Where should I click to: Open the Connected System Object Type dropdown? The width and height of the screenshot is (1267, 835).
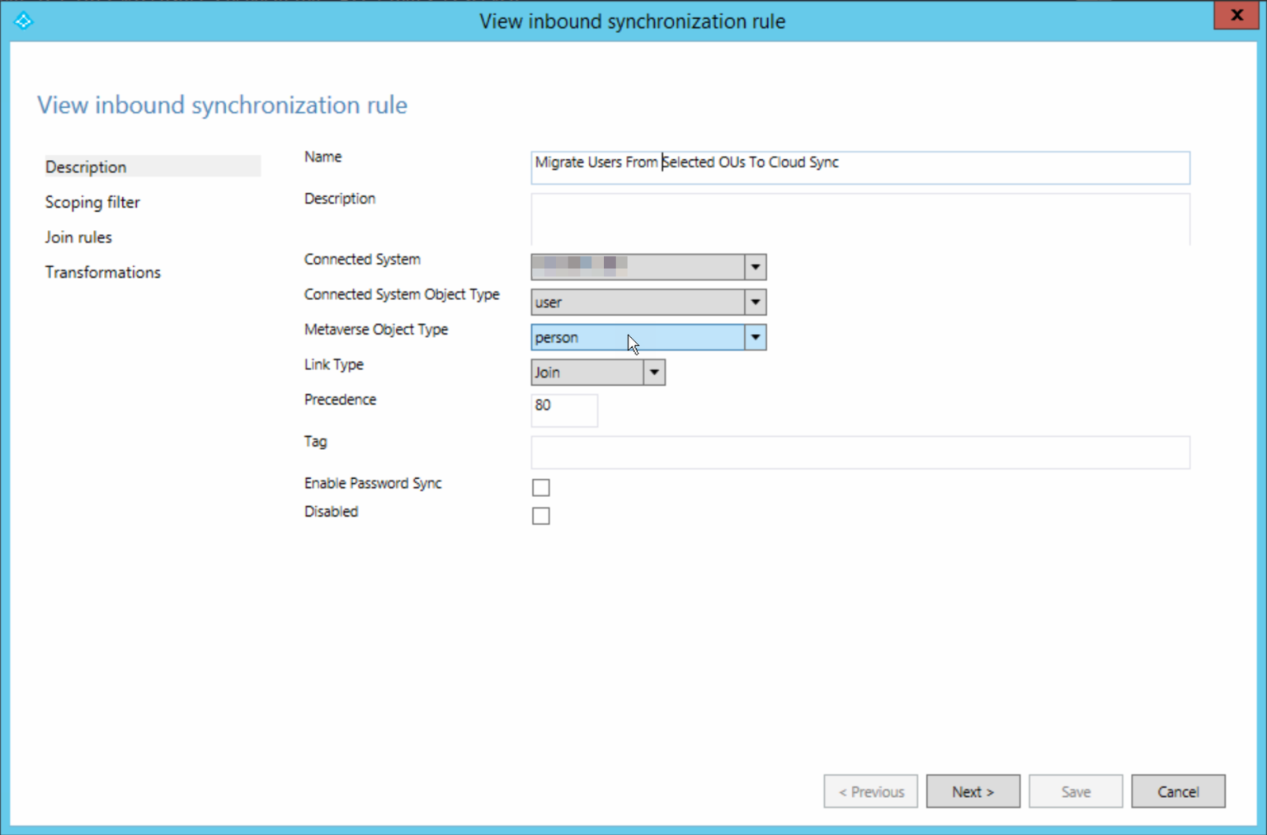point(754,302)
